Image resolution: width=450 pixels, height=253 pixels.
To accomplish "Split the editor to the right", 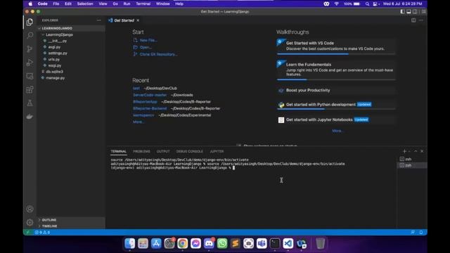I will click(413, 20).
